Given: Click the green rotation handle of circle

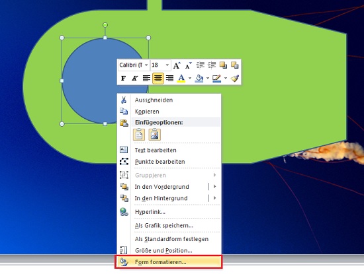Looking at the screenshot, I should click(x=105, y=25).
